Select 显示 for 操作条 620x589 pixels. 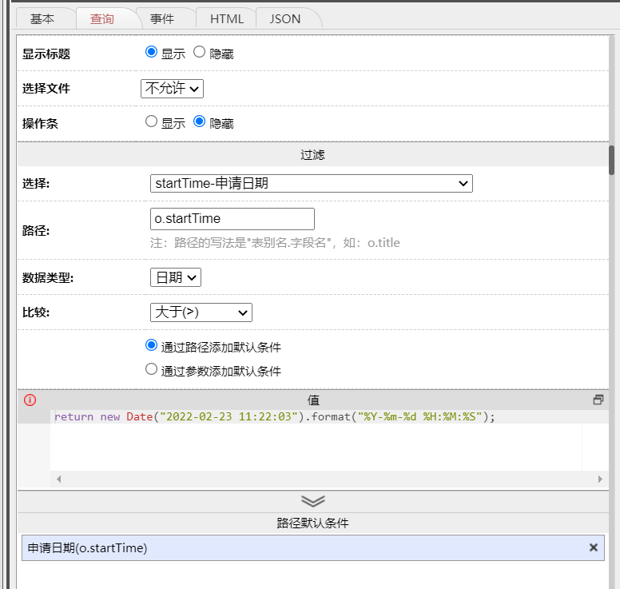(x=152, y=122)
